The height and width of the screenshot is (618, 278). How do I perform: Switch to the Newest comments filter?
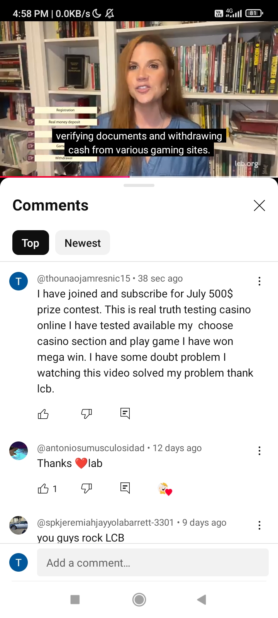click(83, 243)
